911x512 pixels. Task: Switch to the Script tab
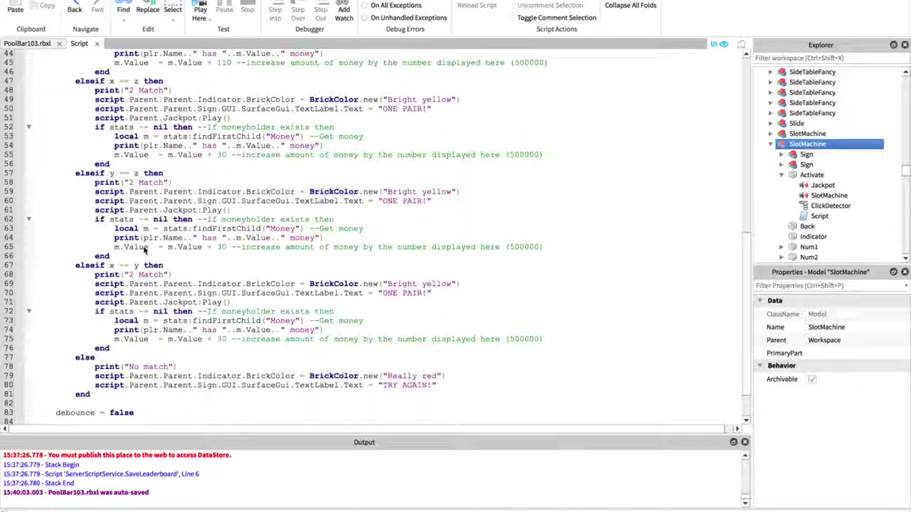pyautogui.click(x=79, y=44)
